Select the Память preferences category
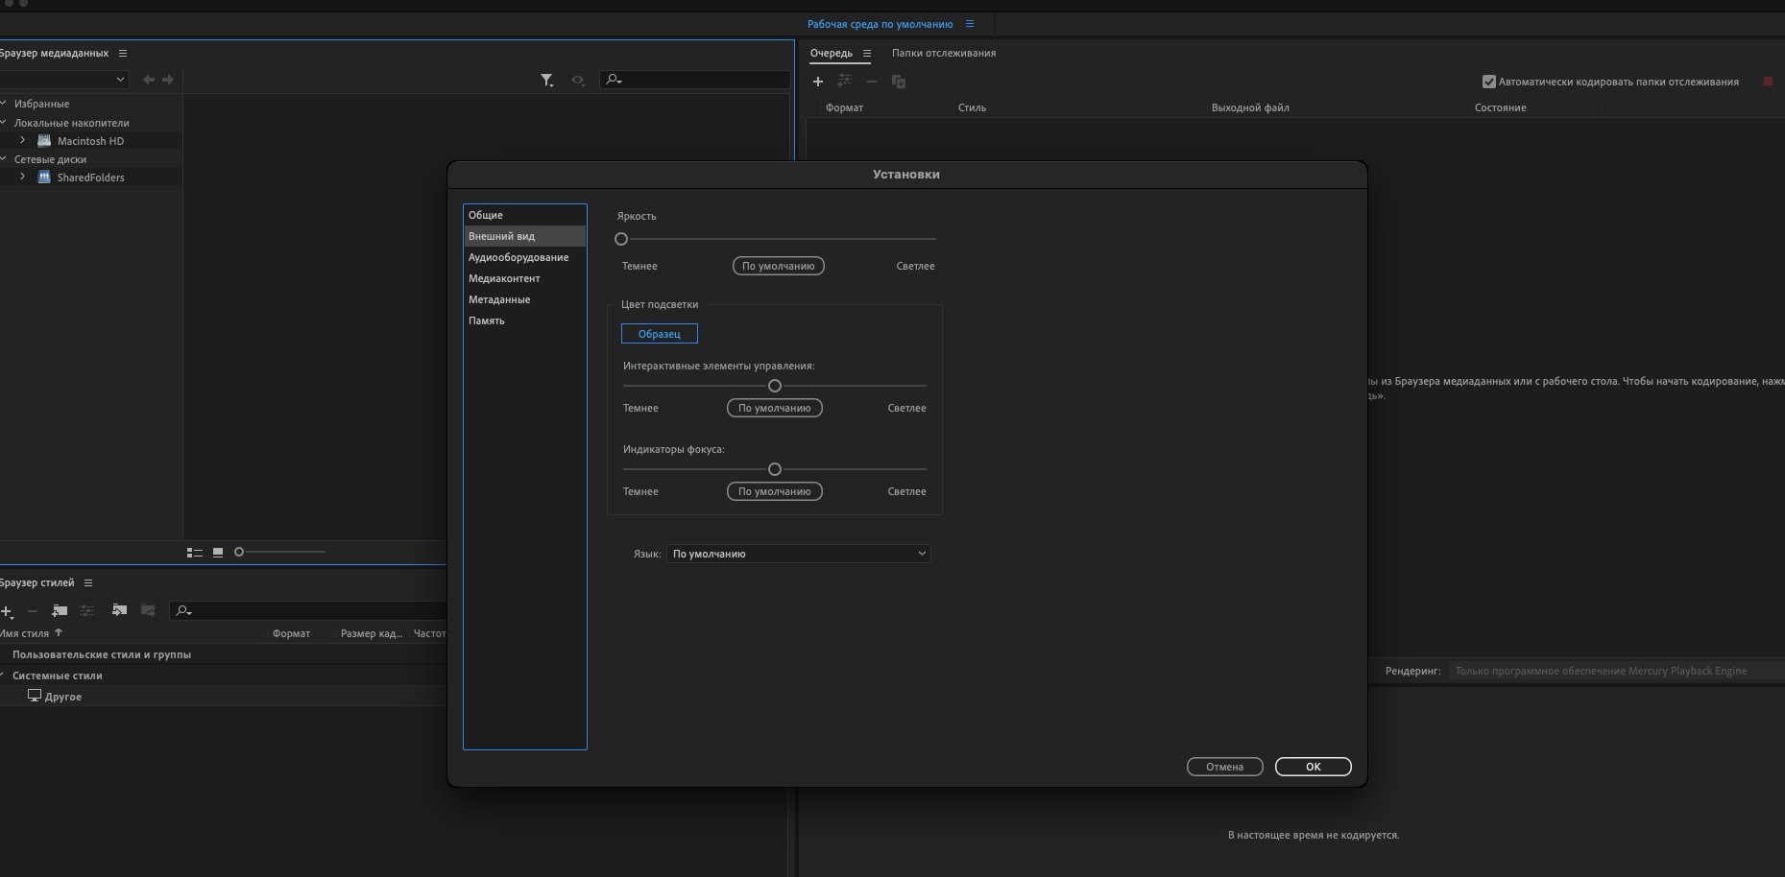Screen dimensions: 1785x877 487,320
